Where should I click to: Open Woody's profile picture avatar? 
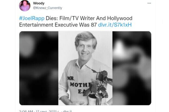point(25,6)
